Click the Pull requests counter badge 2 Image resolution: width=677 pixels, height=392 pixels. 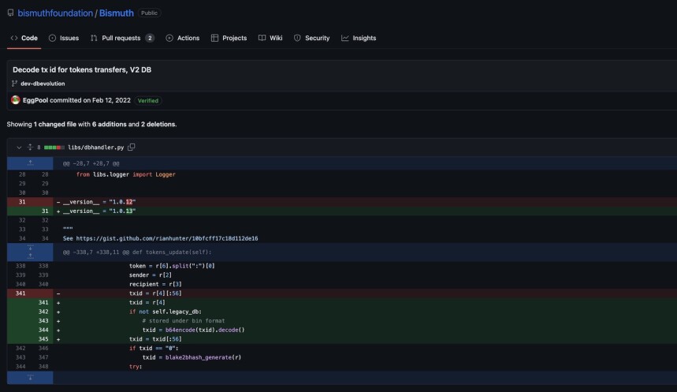point(150,38)
